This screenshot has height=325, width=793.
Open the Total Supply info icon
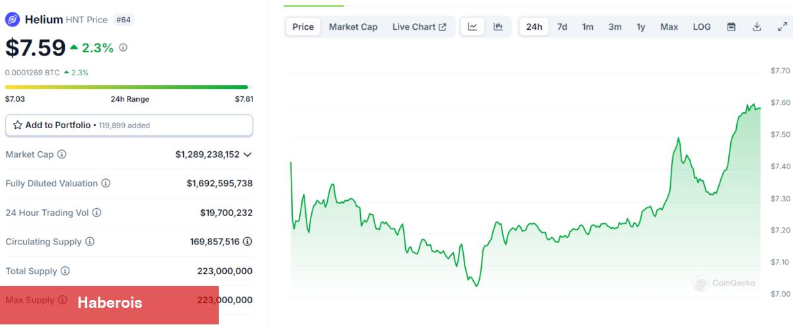tap(65, 271)
